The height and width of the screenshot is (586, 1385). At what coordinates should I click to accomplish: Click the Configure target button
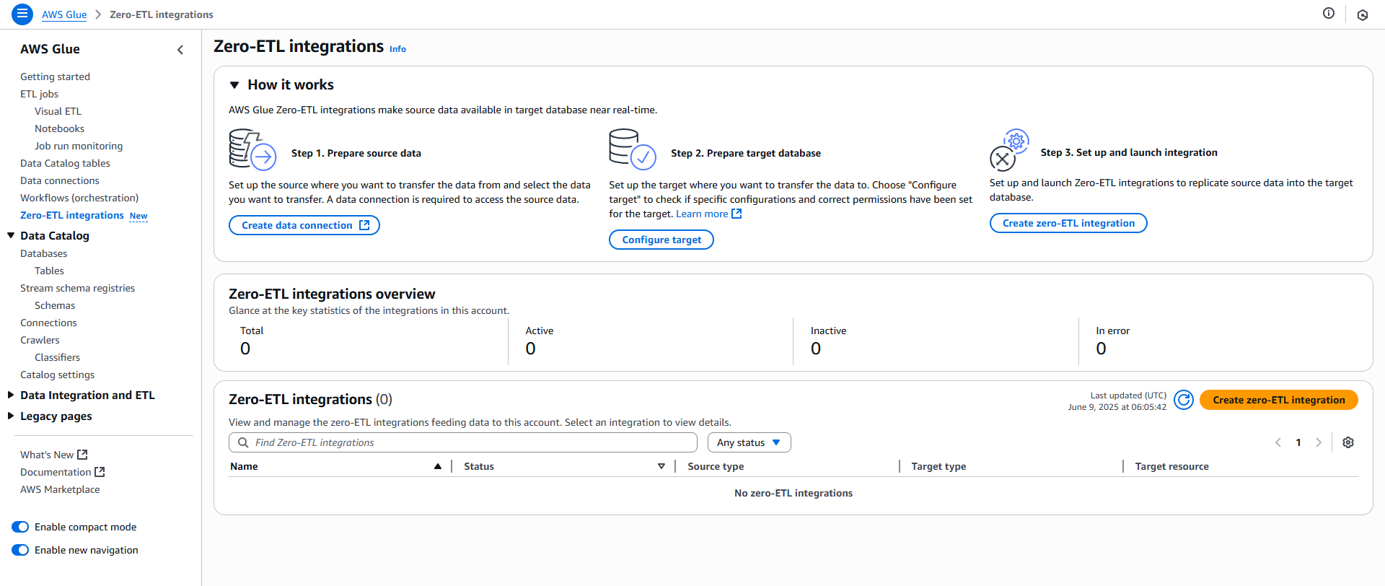[661, 240]
